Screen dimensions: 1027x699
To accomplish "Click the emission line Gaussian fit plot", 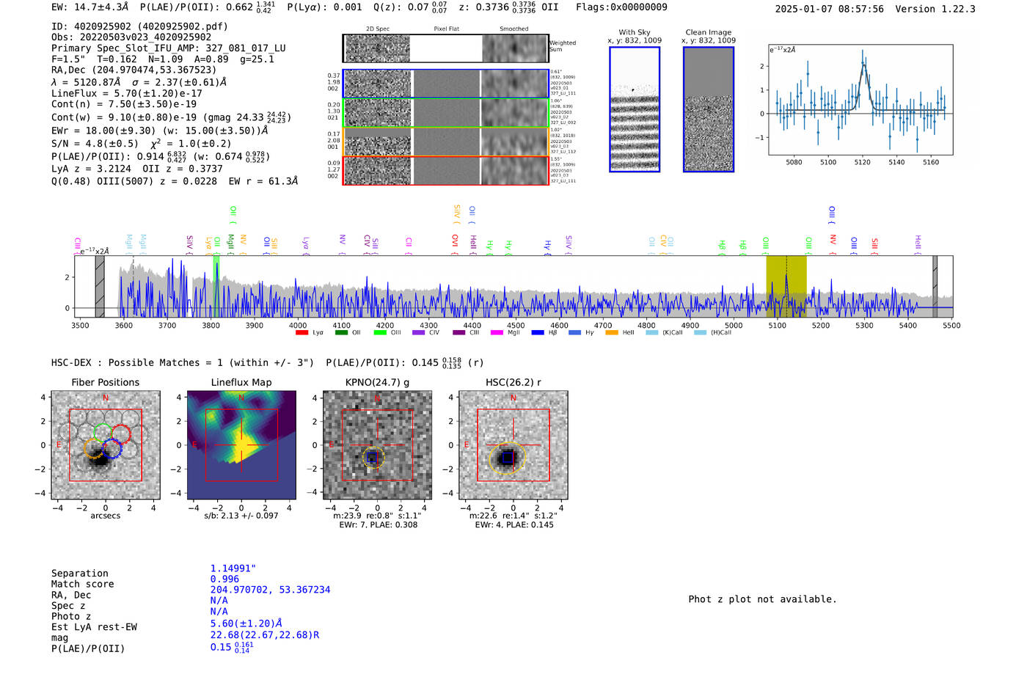I will pos(860,100).
